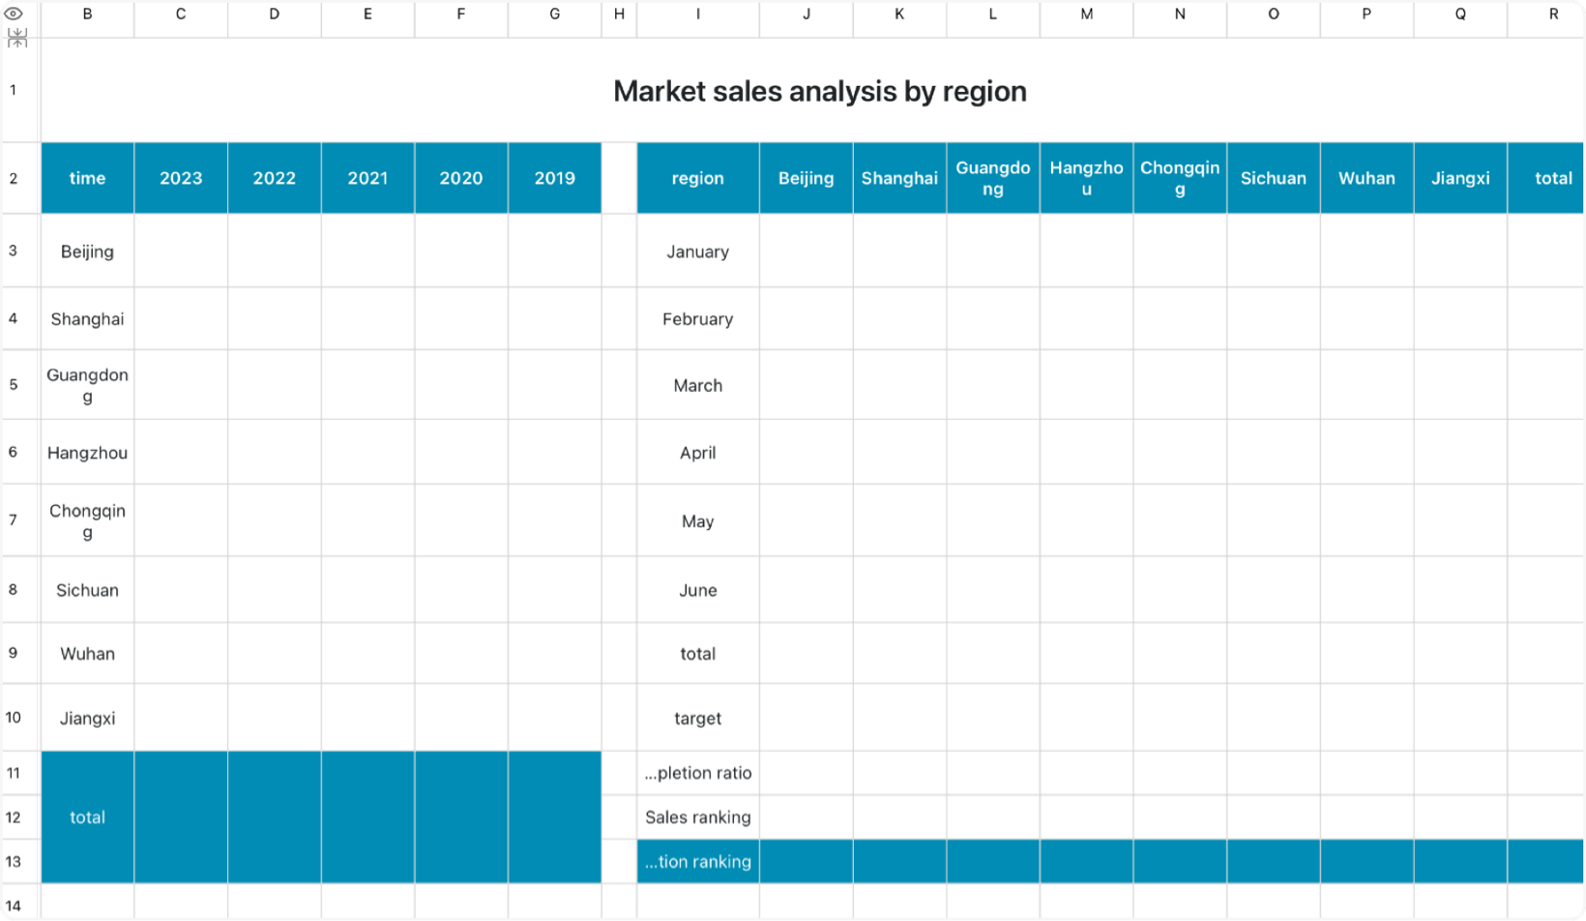Click the 'April' cell

tap(698, 453)
